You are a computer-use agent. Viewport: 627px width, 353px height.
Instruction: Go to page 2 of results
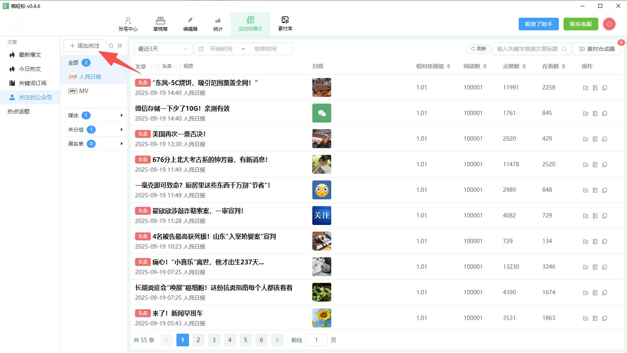pos(198,340)
